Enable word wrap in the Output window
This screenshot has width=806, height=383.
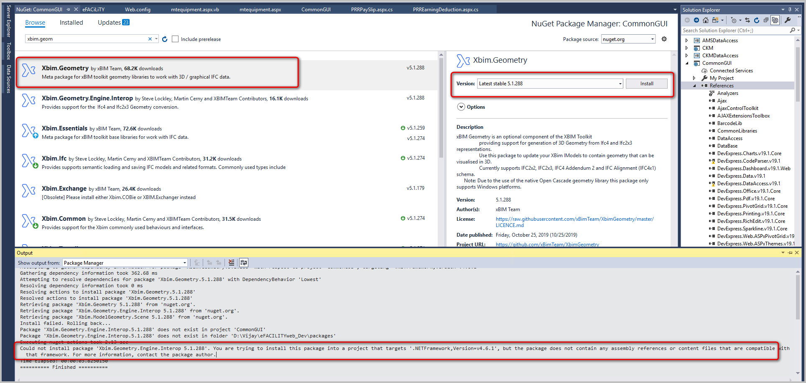(x=244, y=262)
